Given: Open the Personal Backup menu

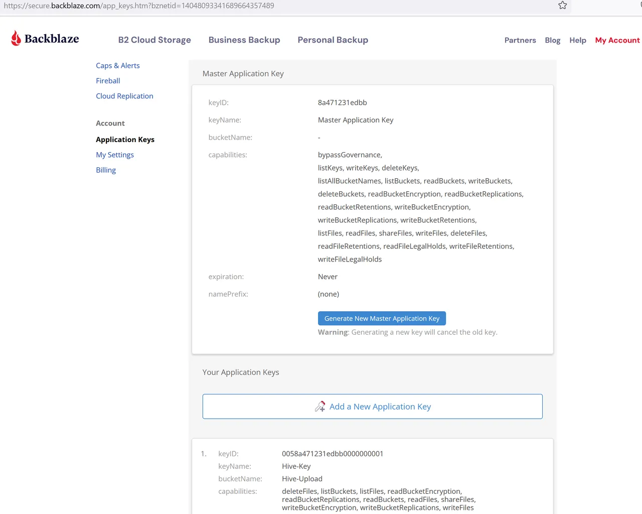Looking at the screenshot, I should (x=333, y=40).
